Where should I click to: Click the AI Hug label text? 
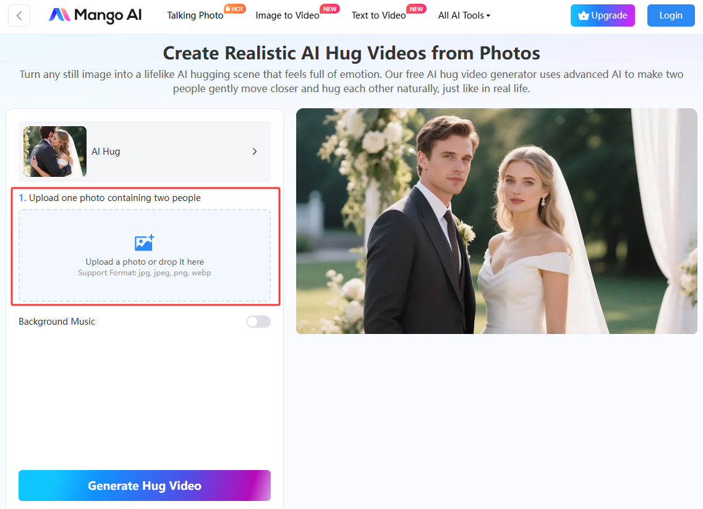(106, 152)
